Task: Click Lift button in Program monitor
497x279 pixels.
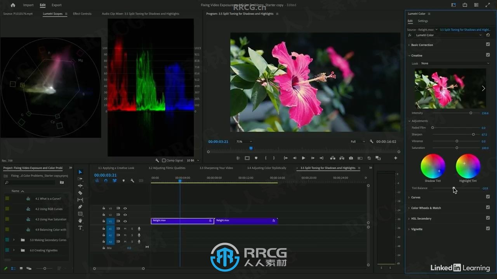Action: [333, 158]
